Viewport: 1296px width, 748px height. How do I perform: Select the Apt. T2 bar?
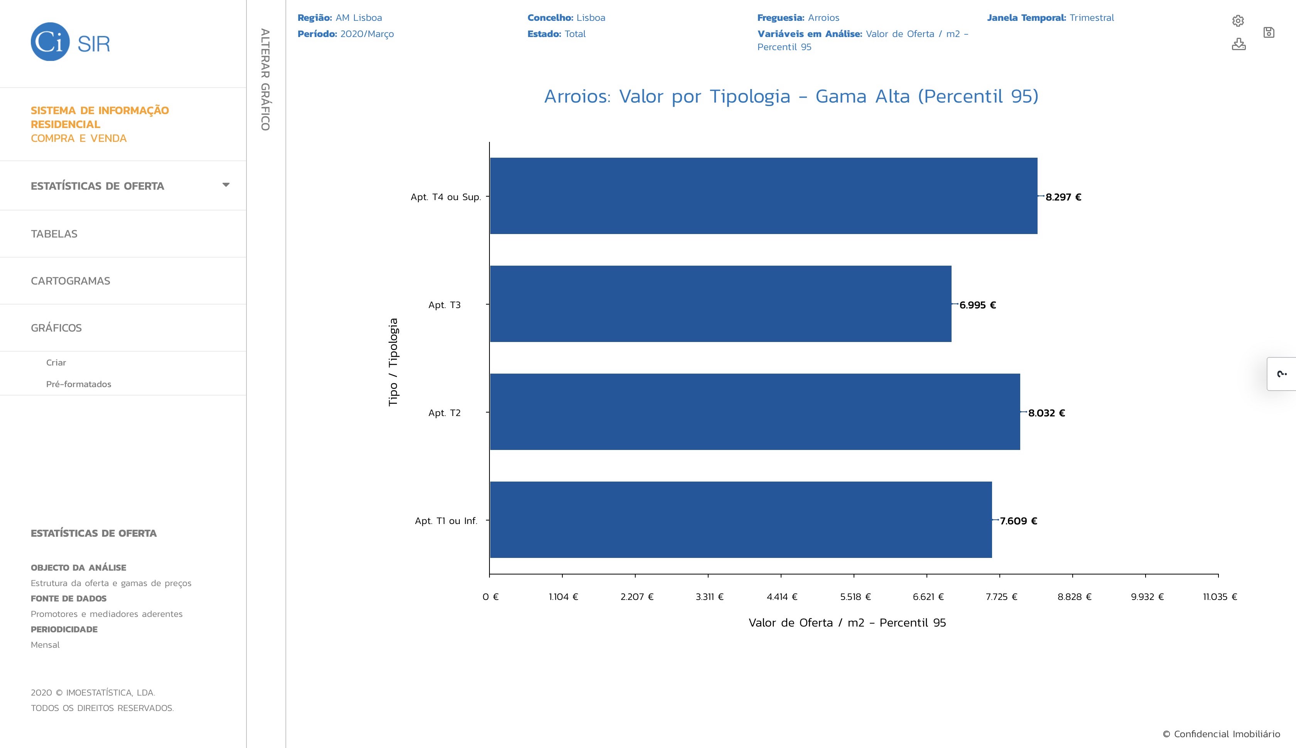754,412
